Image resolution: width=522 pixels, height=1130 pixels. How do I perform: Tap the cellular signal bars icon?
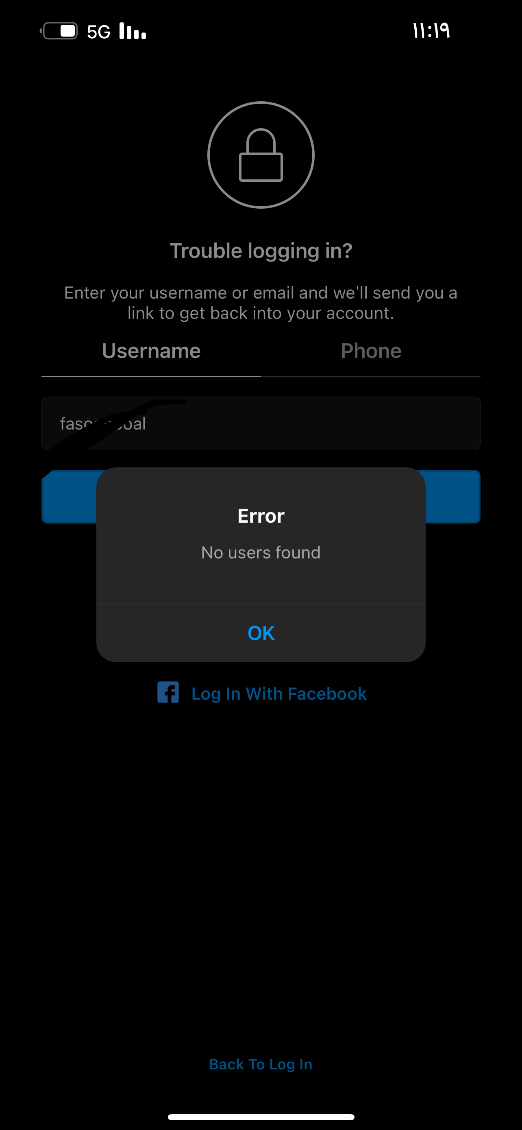133,31
